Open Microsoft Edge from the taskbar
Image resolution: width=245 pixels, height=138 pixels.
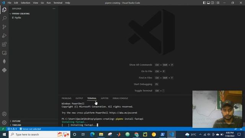92,135
